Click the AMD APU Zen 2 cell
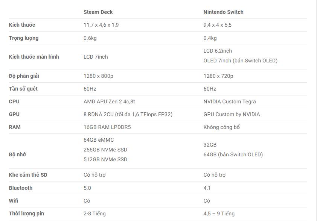Viewport: 317px width, 221px height. point(109,101)
